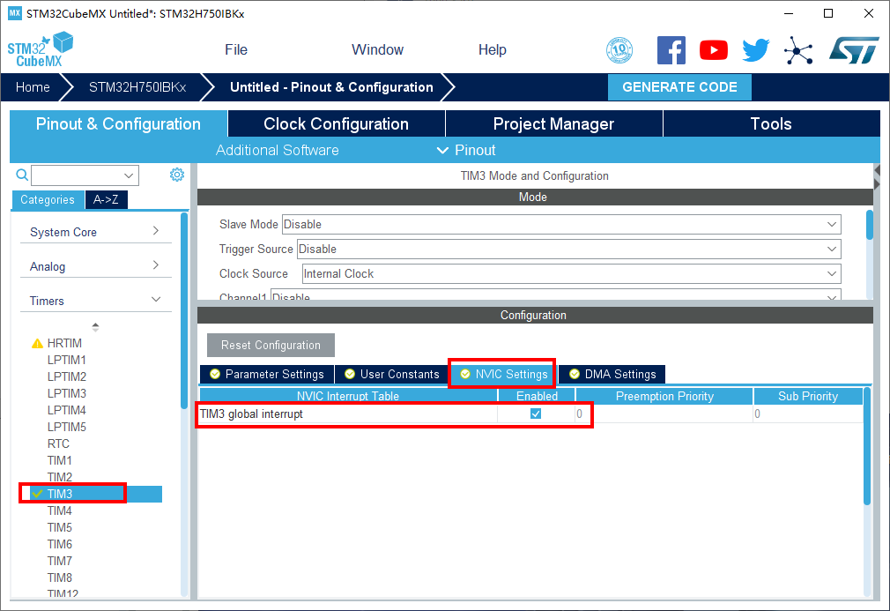
Task: Open the Facebook icon link
Action: click(x=671, y=50)
